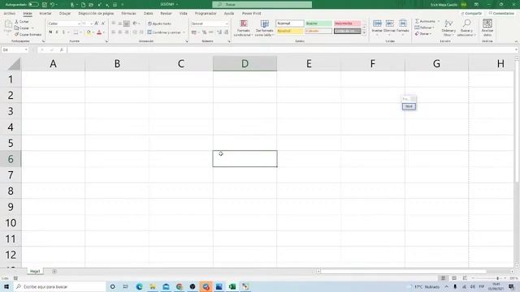Switch to the Insertar tab
The image size is (520, 292).
45,14
